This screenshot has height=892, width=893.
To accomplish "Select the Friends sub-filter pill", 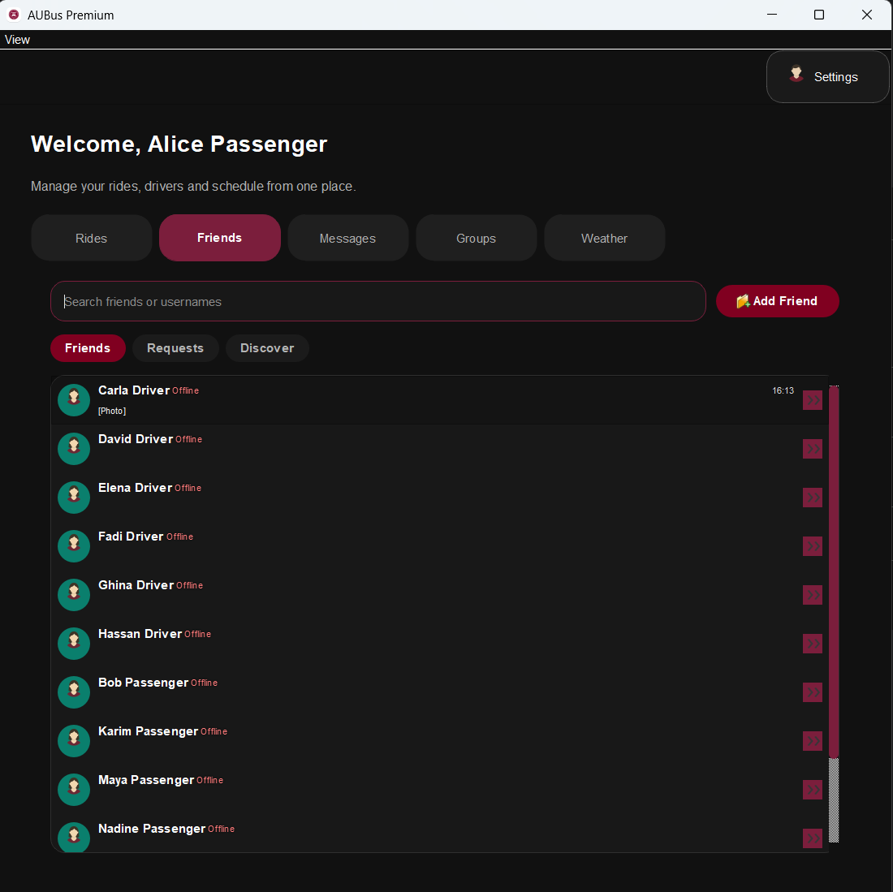I will (88, 348).
